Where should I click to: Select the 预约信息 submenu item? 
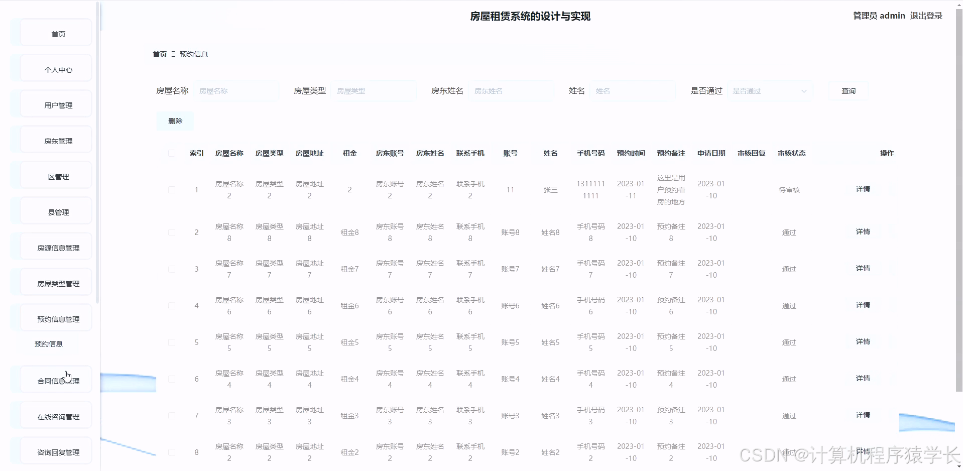point(49,344)
